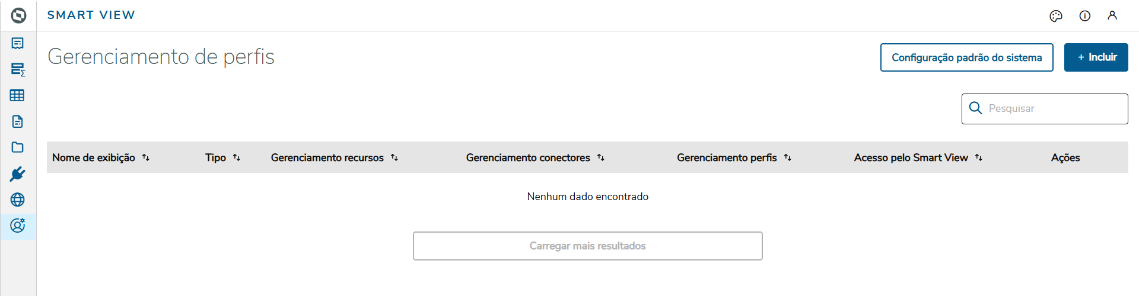Open the profile management sidebar icon
This screenshot has height=296, width=1139.
pos(18,226)
